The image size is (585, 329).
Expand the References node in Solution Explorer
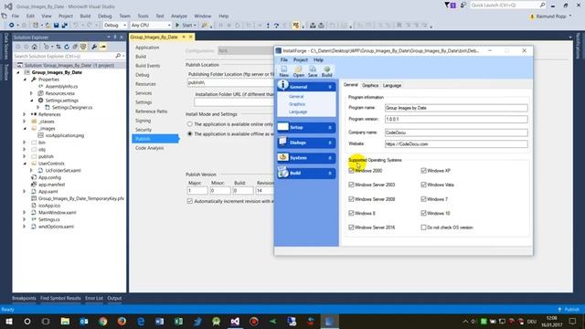[x=25, y=114]
